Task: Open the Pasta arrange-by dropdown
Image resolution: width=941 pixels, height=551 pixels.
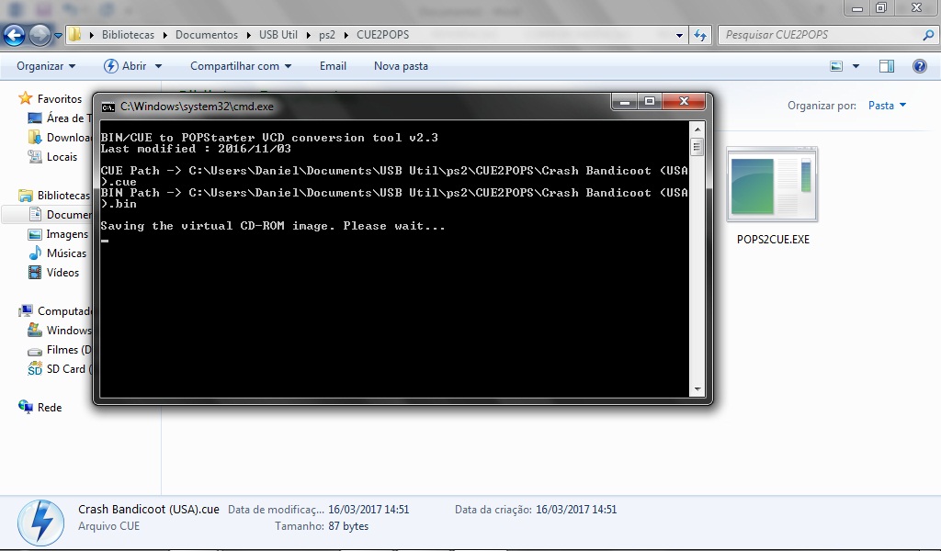Action: click(887, 106)
